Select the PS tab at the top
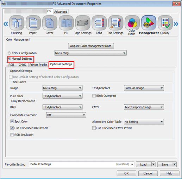This screenshot has width=182, height=179. pos(28,11)
